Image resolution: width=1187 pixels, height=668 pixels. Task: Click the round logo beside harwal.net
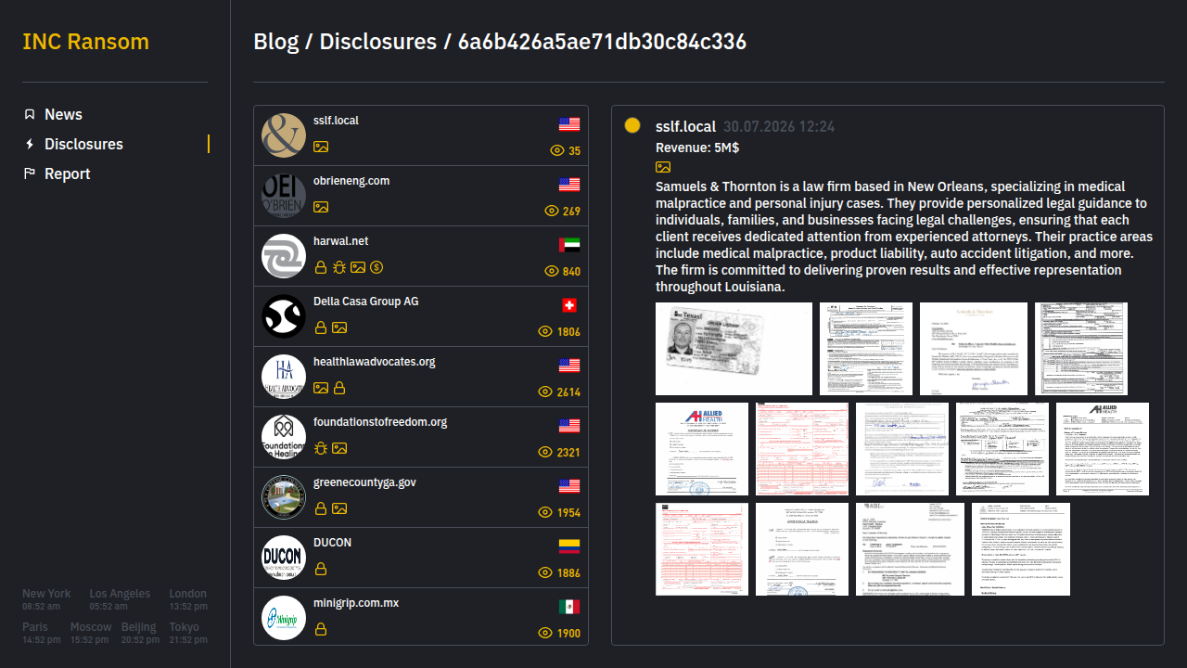tap(284, 256)
